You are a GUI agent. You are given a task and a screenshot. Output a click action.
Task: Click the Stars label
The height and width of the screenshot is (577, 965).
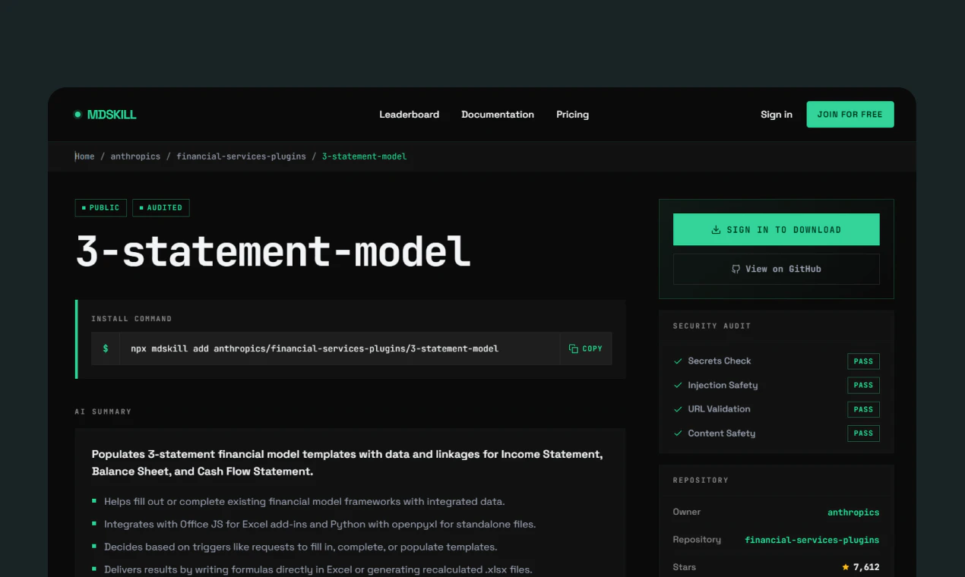[684, 567]
